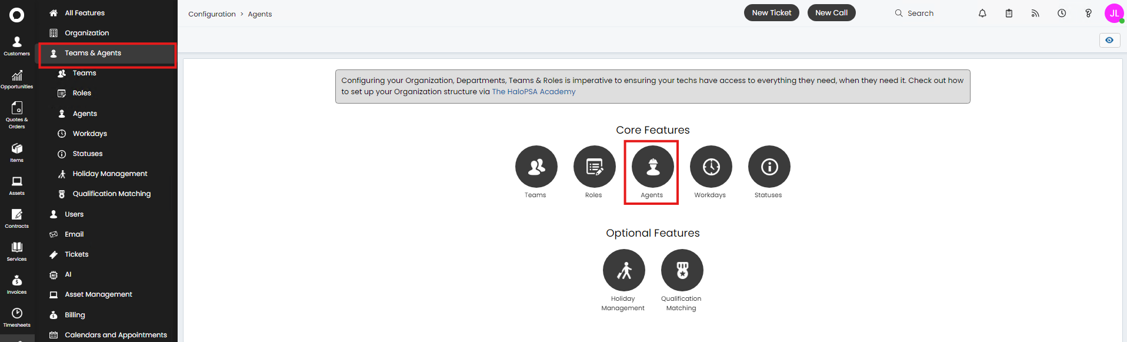Go to Customers in the left navigation
This screenshot has height=342, width=1127.
click(x=16, y=45)
